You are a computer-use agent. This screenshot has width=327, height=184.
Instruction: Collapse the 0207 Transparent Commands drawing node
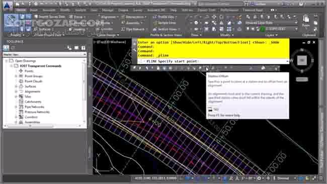pyautogui.click(x=11, y=66)
